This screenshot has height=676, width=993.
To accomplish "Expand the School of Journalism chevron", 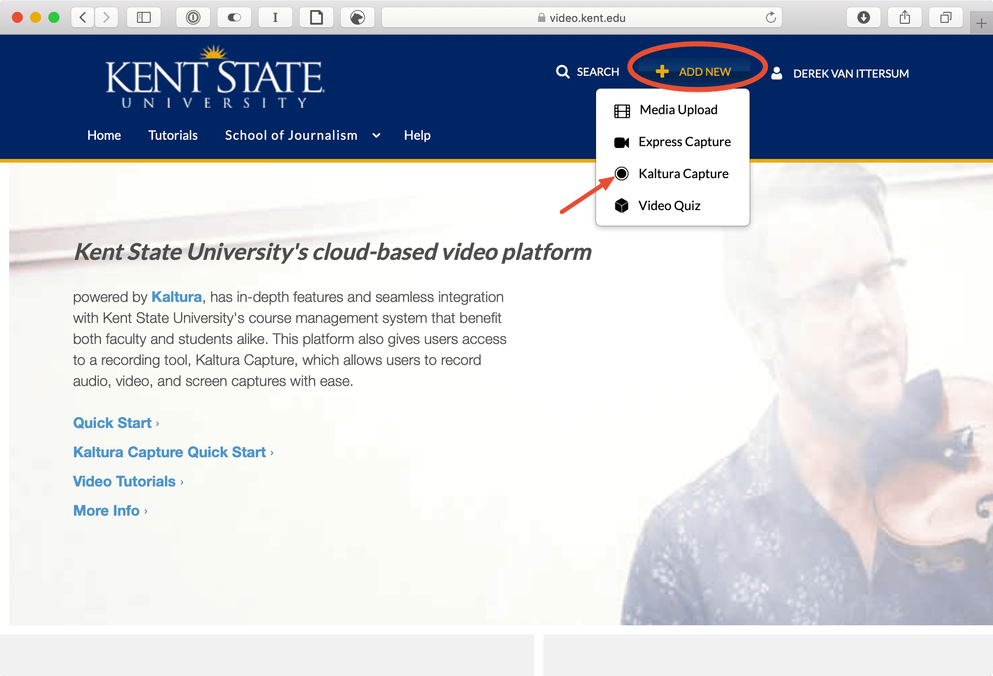I will coord(376,135).
